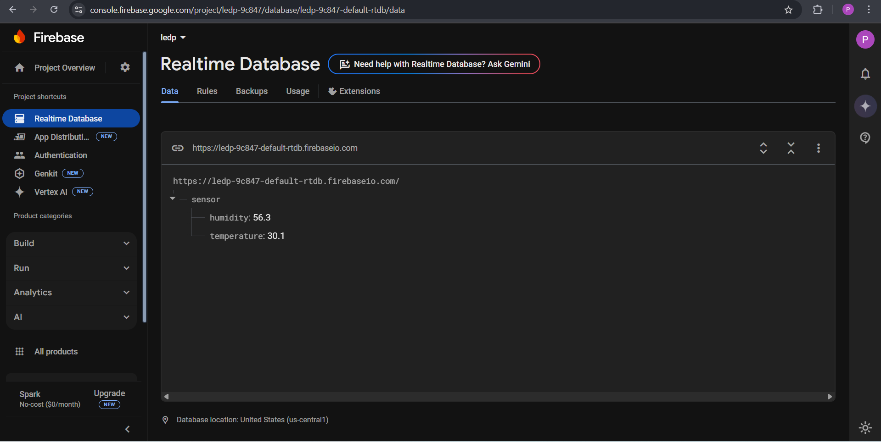The image size is (881, 442).
Task: Open Project Overview link
Action: pos(65,68)
